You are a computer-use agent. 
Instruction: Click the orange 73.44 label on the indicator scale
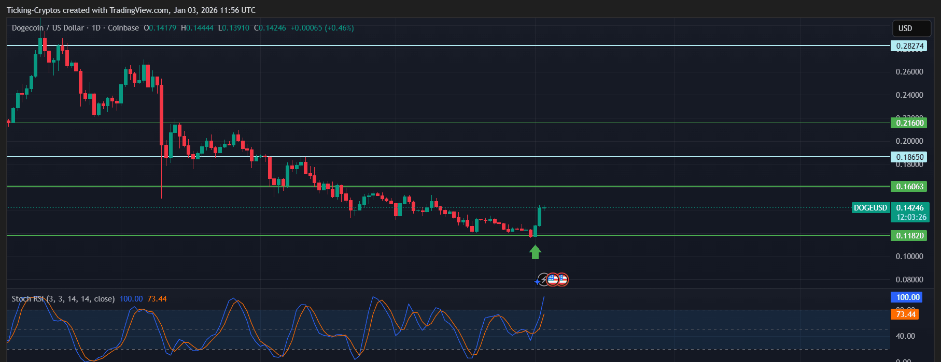(905, 314)
